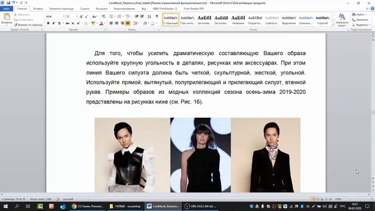The width and height of the screenshot is (375, 211).
Task: Click the Text Effects icon in font group
Action: pos(86,23)
